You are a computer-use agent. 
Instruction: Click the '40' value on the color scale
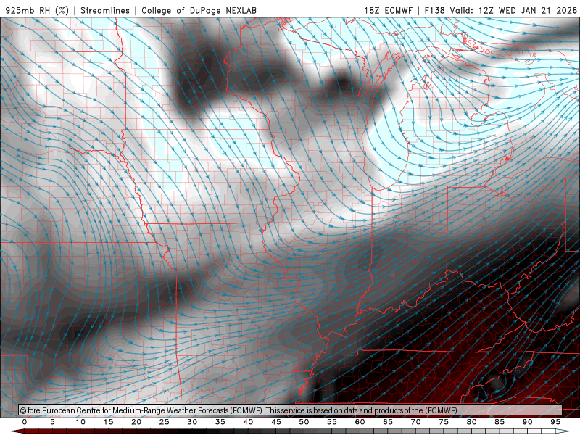click(x=248, y=422)
